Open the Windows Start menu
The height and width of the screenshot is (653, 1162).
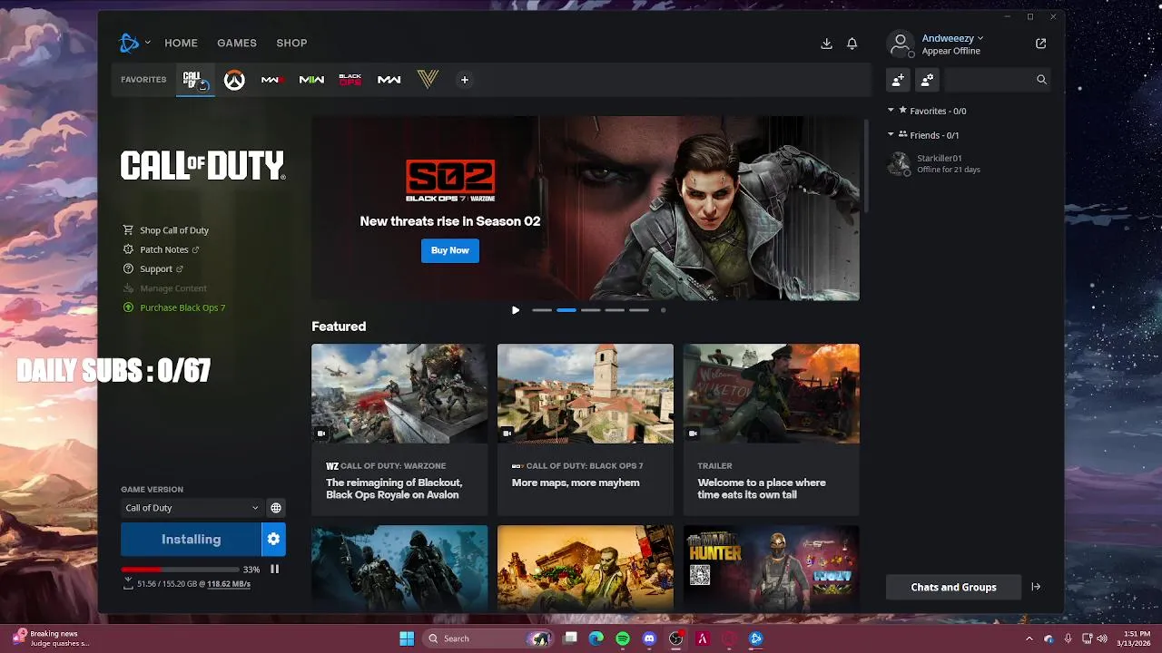click(407, 638)
